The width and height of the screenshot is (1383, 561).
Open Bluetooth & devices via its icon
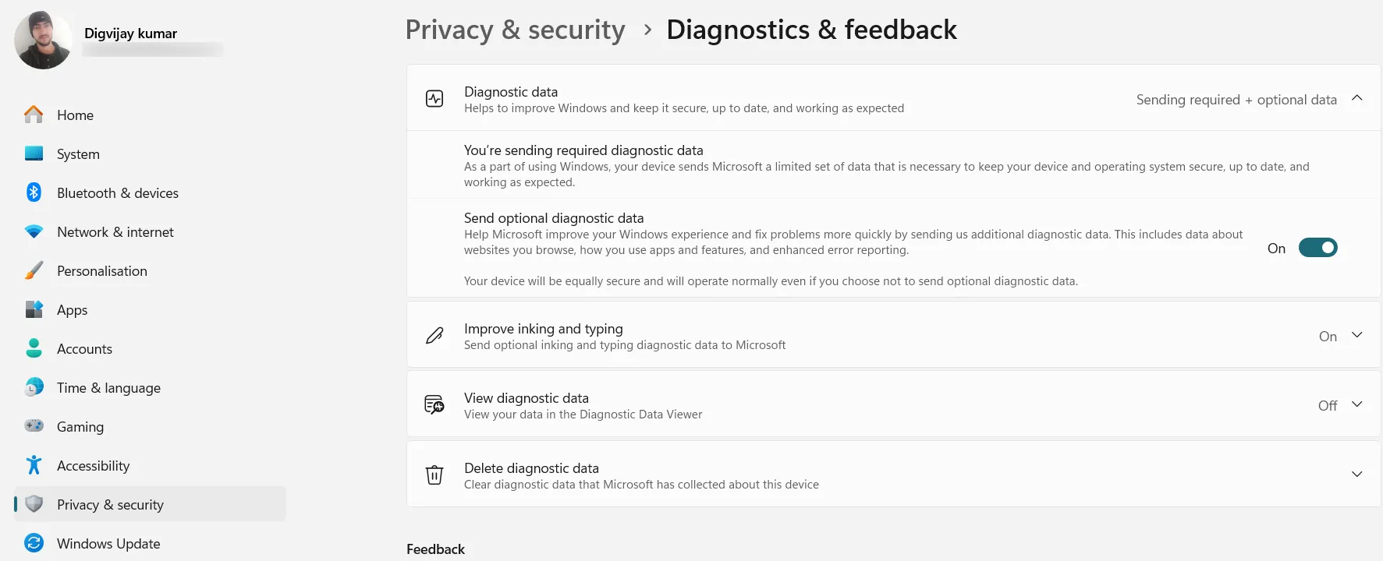pyautogui.click(x=34, y=192)
